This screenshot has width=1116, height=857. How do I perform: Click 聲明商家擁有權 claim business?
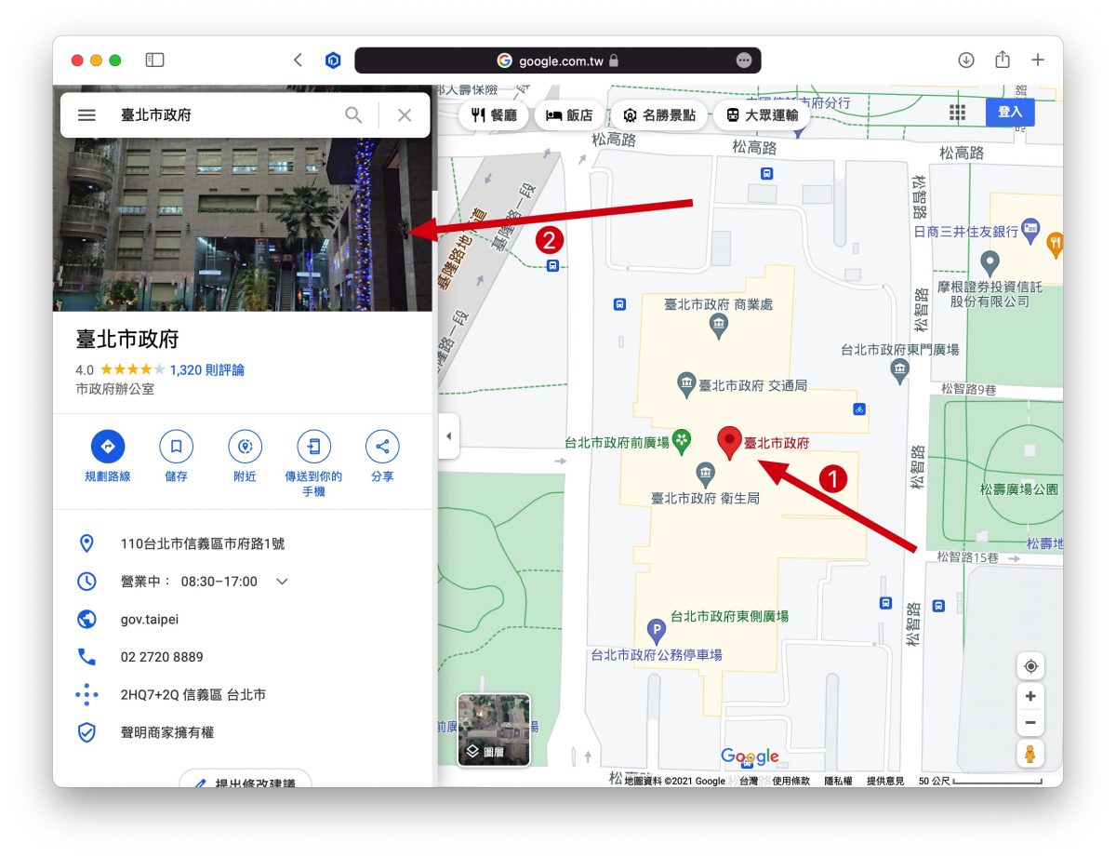coord(166,732)
